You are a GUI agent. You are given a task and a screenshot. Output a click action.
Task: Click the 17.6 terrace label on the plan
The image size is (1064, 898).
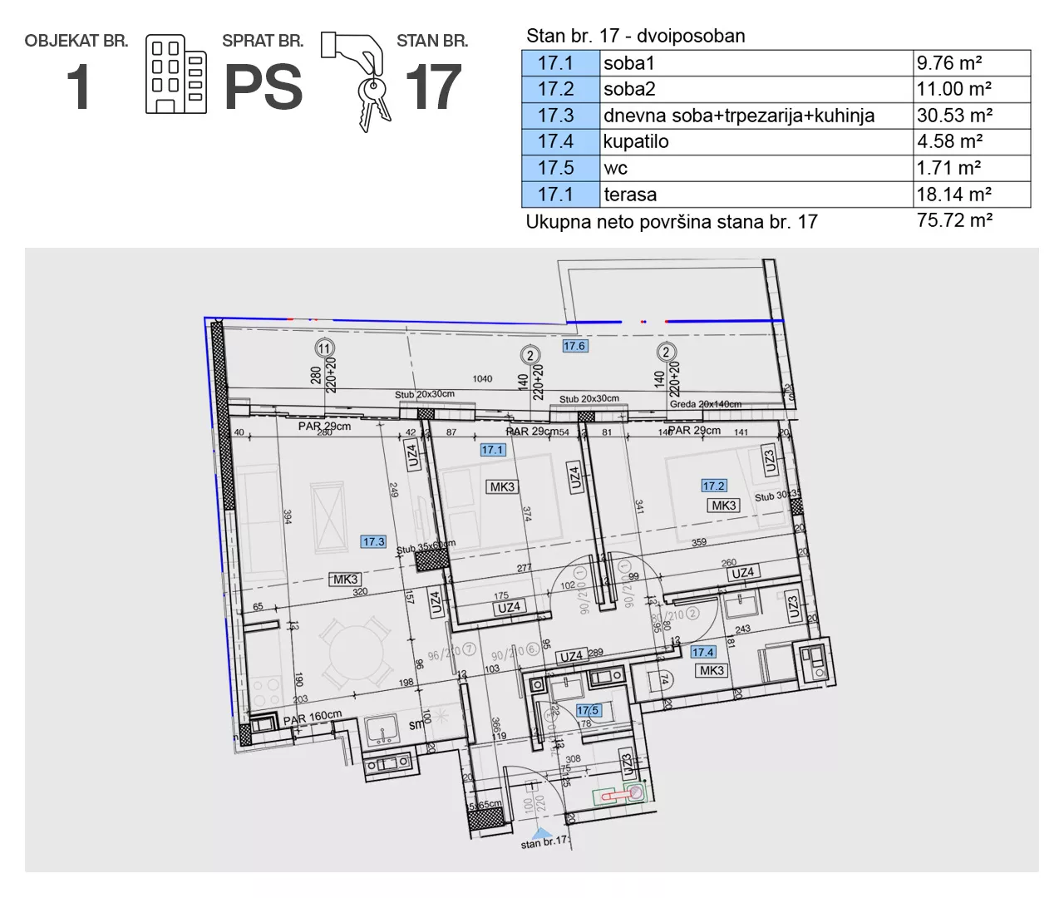pyautogui.click(x=574, y=346)
